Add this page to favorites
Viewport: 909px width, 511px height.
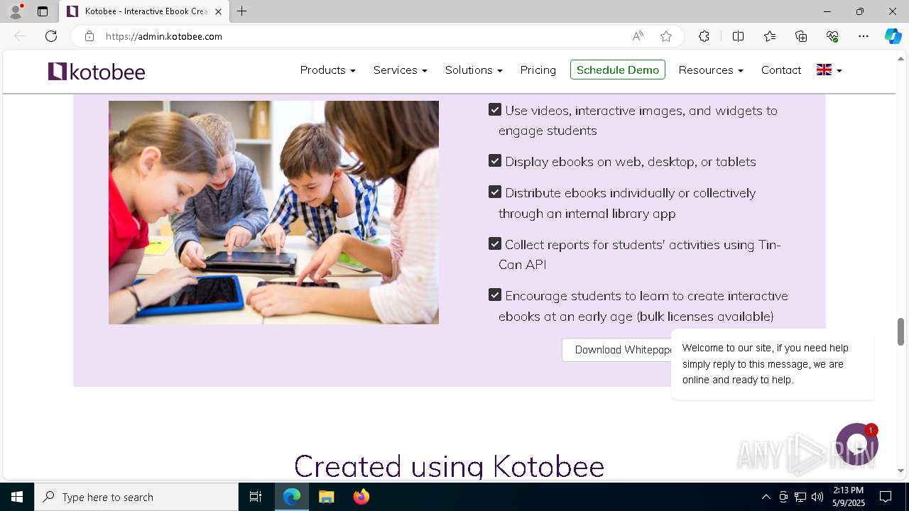click(x=666, y=36)
